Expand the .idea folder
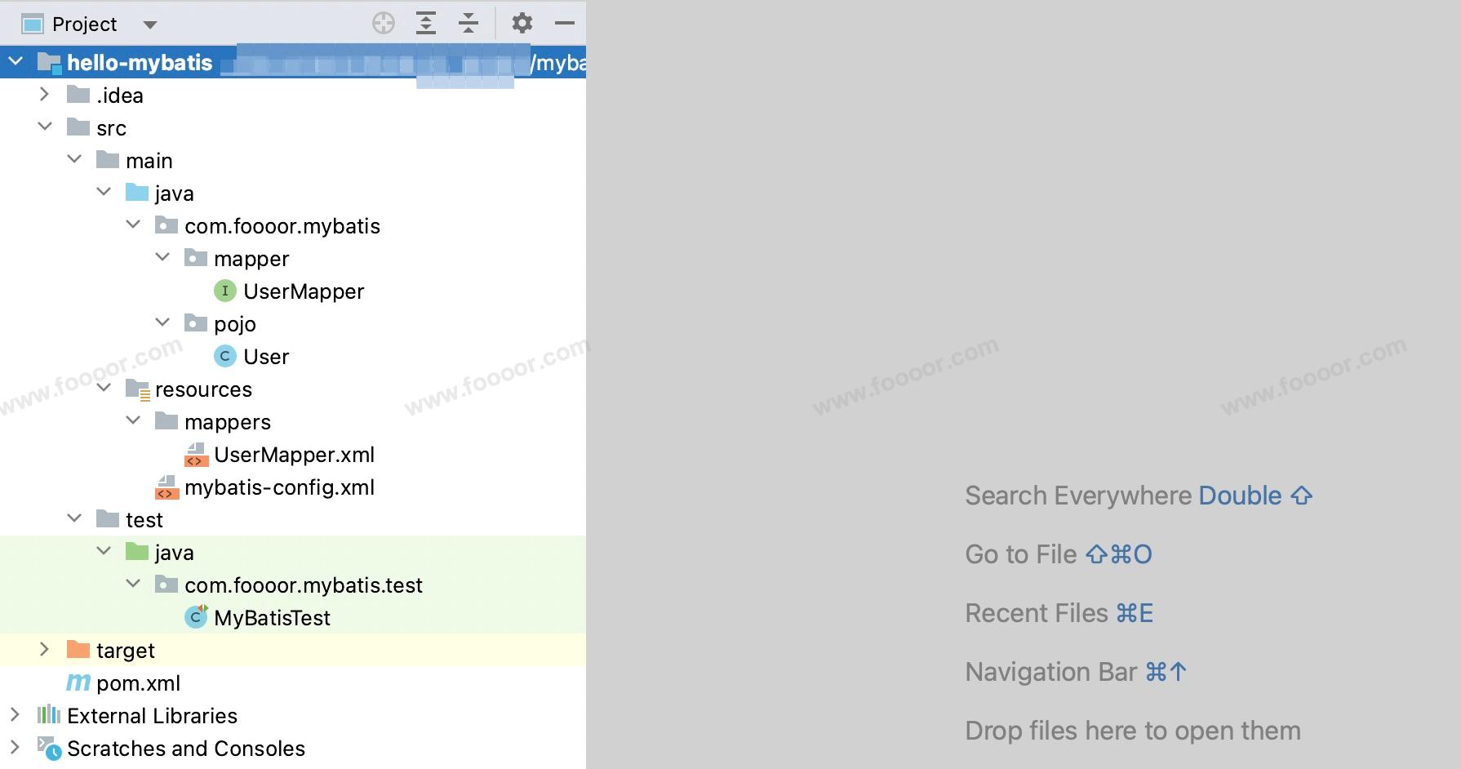This screenshot has width=1461, height=769. click(45, 95)
